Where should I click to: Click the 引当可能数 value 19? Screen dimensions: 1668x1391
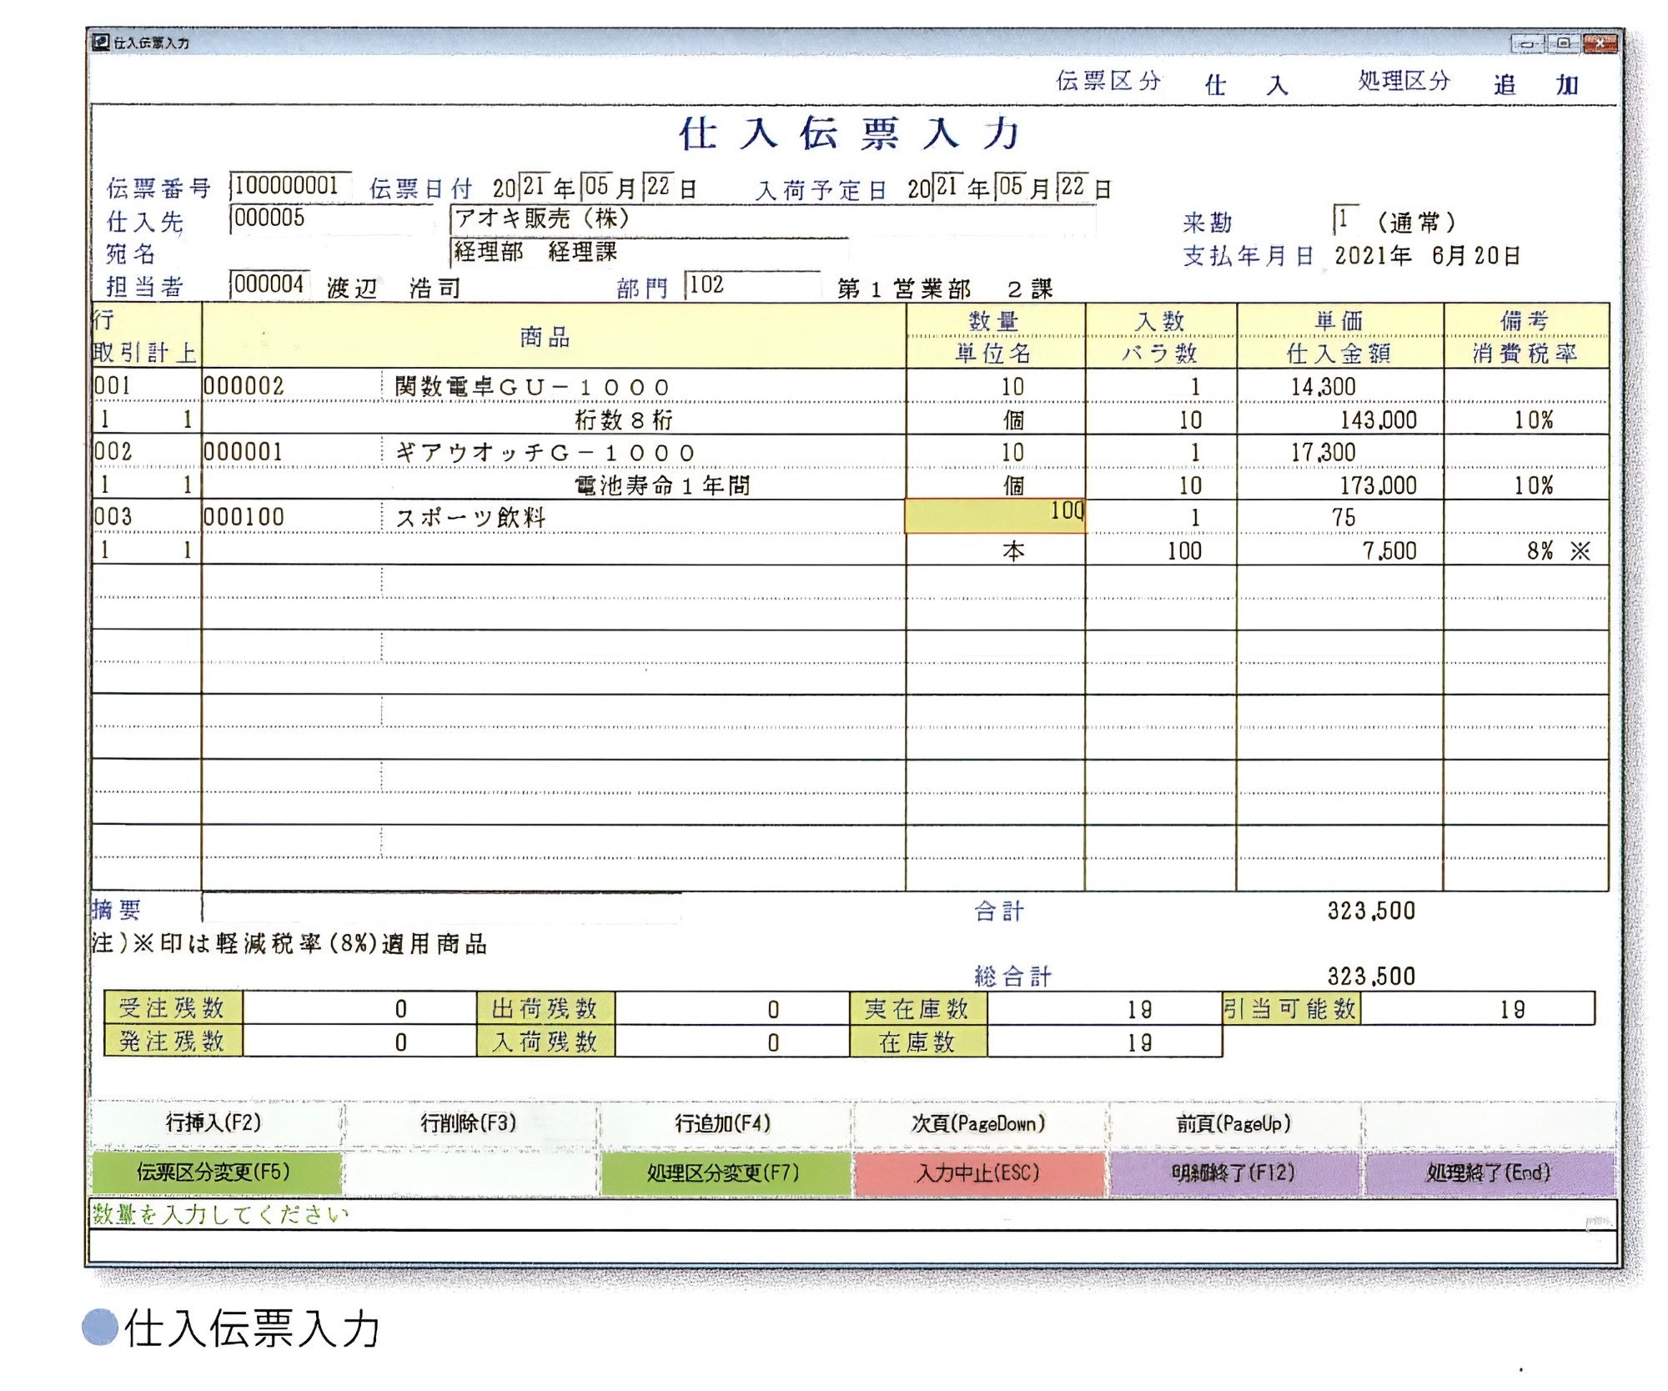click(x=1477, y=1009)
